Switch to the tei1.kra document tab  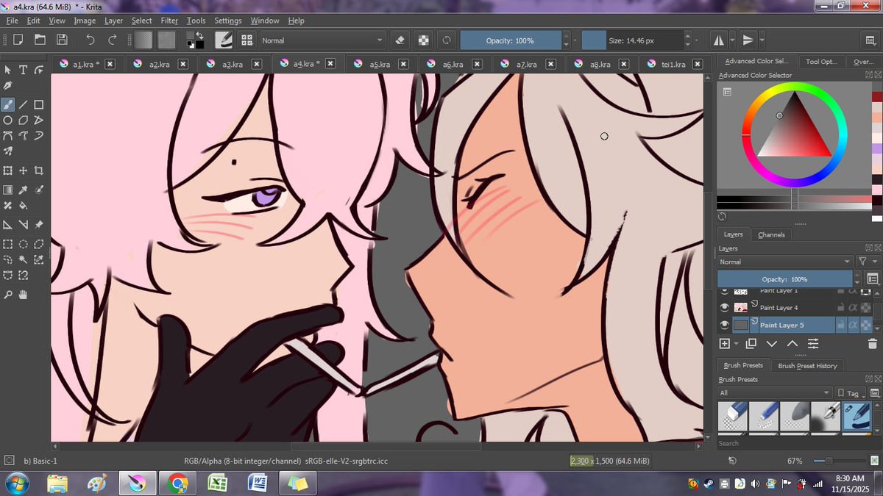pos(673,64)
